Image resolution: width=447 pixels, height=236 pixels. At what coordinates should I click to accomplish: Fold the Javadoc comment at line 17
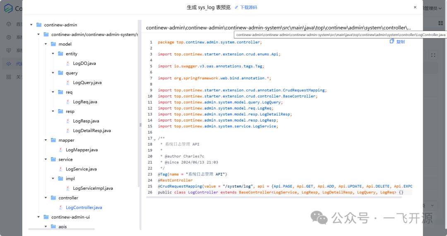[155, 139]
